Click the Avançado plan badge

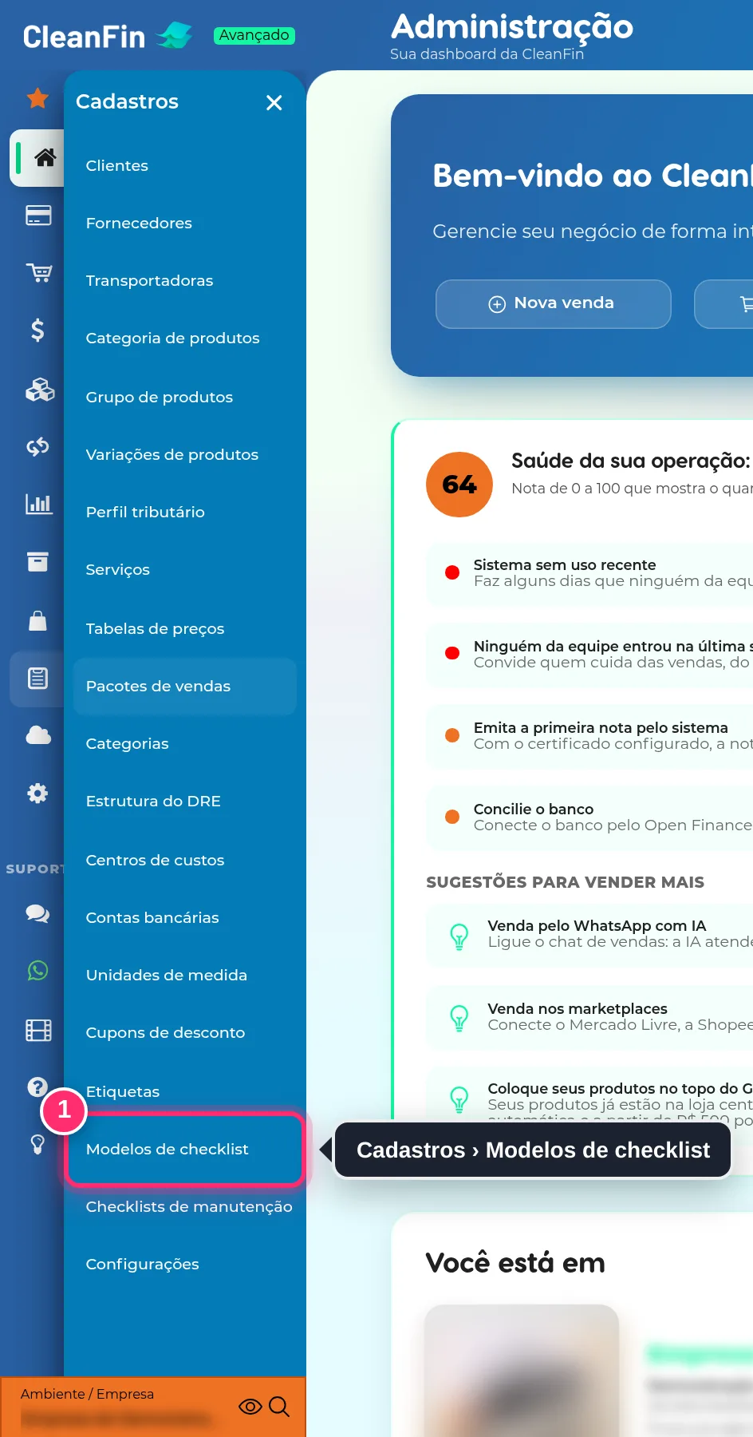[254, 35]
